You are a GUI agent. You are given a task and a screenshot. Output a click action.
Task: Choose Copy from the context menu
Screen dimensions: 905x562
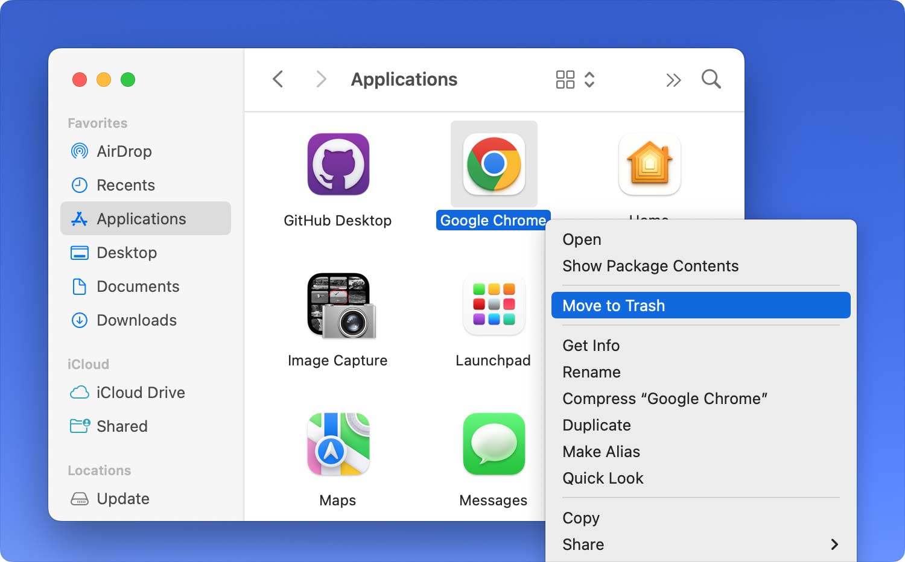pos(701,518)
